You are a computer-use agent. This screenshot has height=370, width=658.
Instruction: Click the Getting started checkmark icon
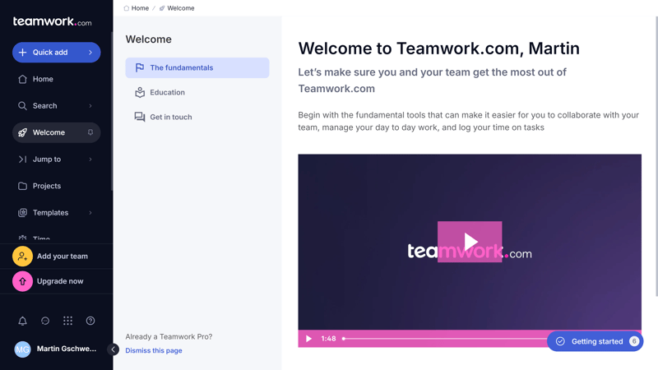point(560,341)
